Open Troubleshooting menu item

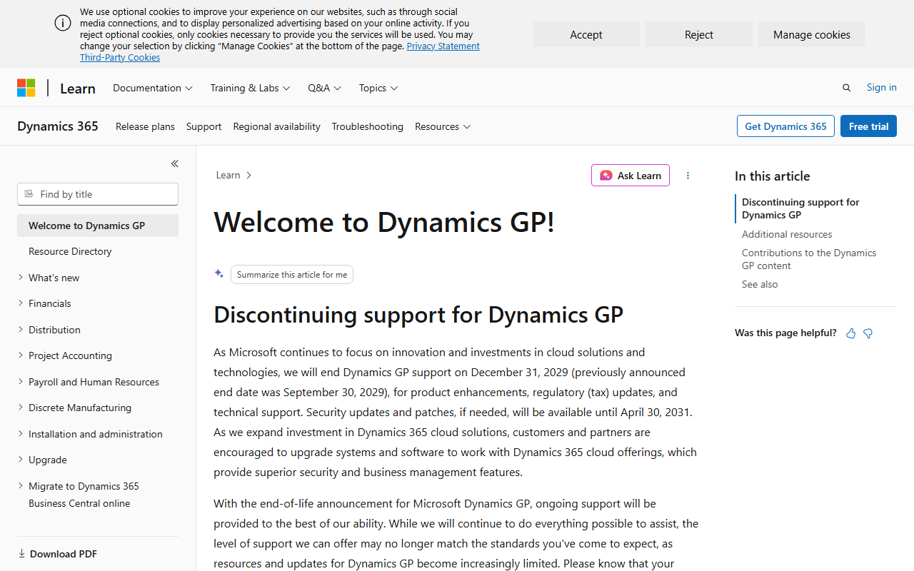click(x=367, y=126)
